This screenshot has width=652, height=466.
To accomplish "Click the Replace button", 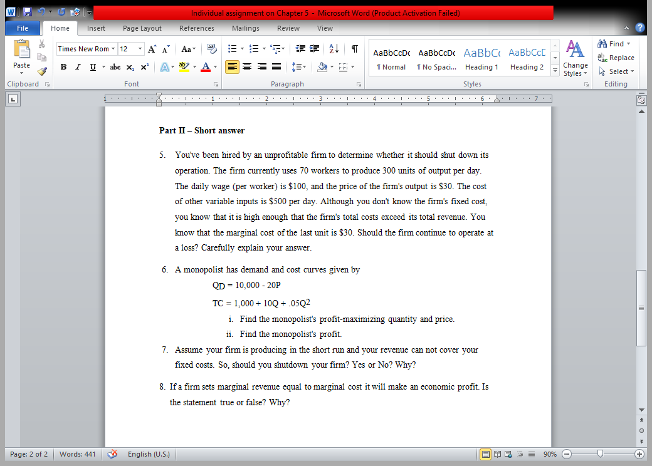I will pos(616,58).
